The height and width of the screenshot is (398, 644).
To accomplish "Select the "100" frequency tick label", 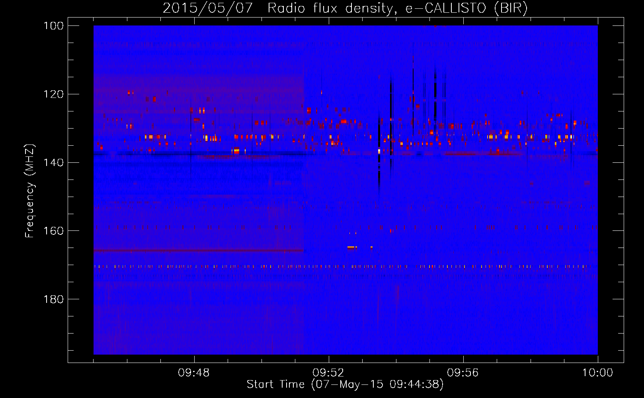I will (53, 26).
